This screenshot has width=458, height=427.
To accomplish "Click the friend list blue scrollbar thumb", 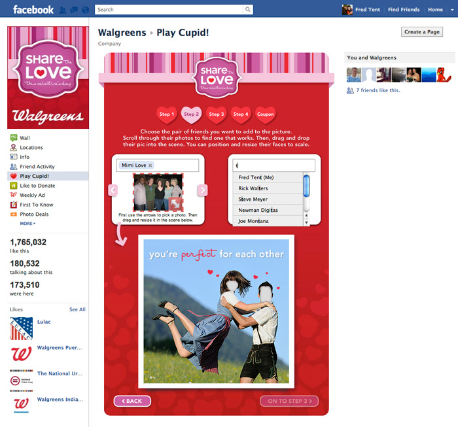I will [x=306, y=186].
